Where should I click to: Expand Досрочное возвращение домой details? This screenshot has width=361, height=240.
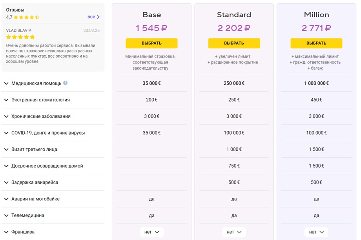(x=53, y=166)
